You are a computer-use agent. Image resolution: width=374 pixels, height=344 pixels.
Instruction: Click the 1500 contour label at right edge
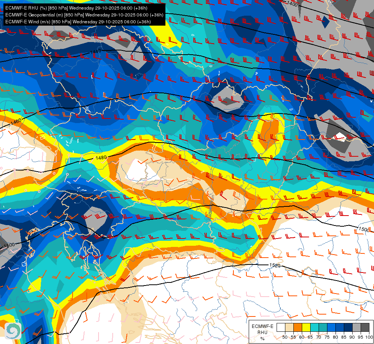tap(364, 229)
